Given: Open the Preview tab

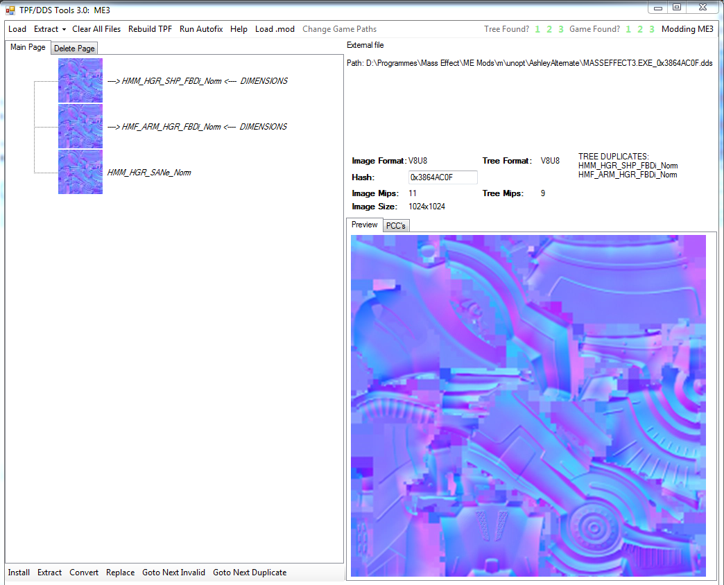Looking at the screenshot, I should [364, 224].
